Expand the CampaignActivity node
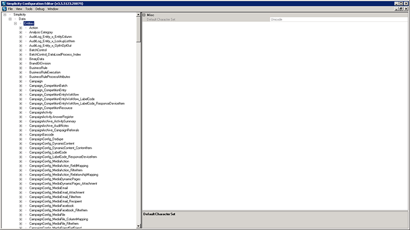 click(21, 113)
